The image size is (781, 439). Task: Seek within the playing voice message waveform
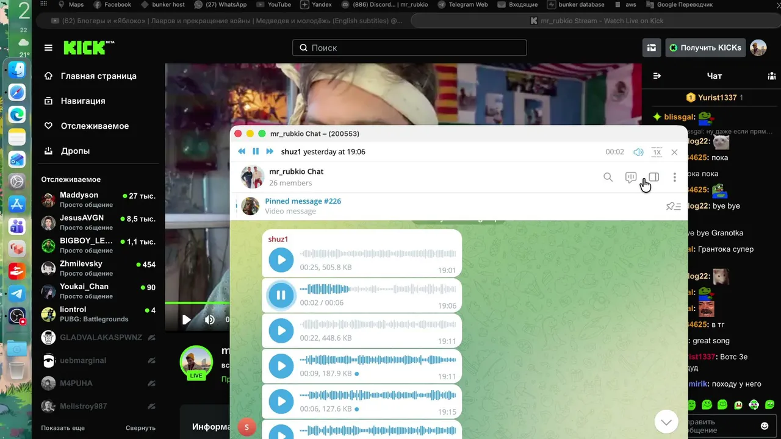pyautogui.click(x=378, y=289)
